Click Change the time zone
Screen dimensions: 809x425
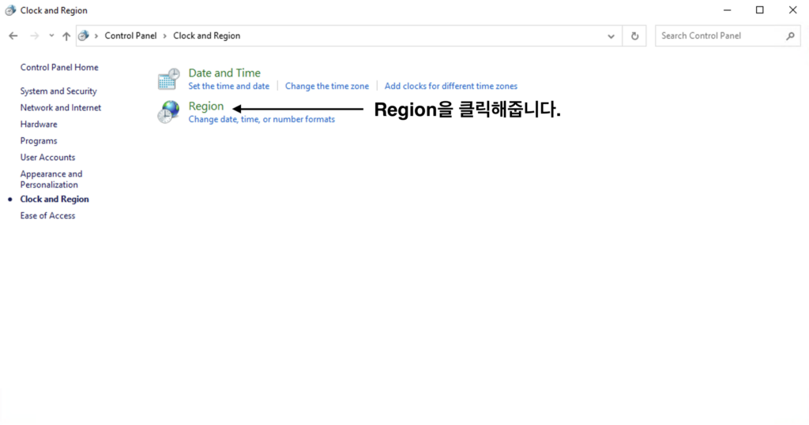pos(327,86)
